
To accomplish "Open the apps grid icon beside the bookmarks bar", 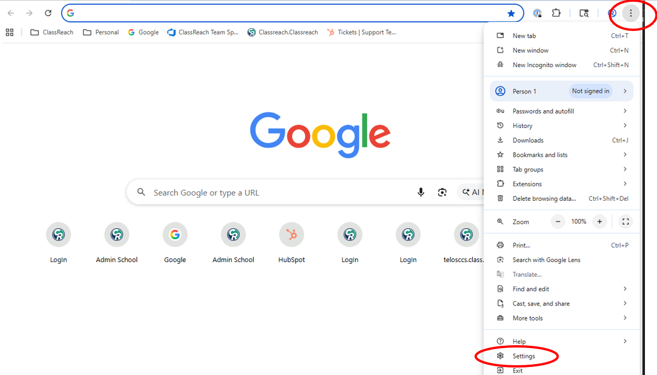I will [x=9, y=32].
